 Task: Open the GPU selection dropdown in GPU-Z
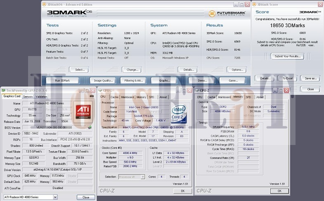pyautogui.click(x=55, y=197)
